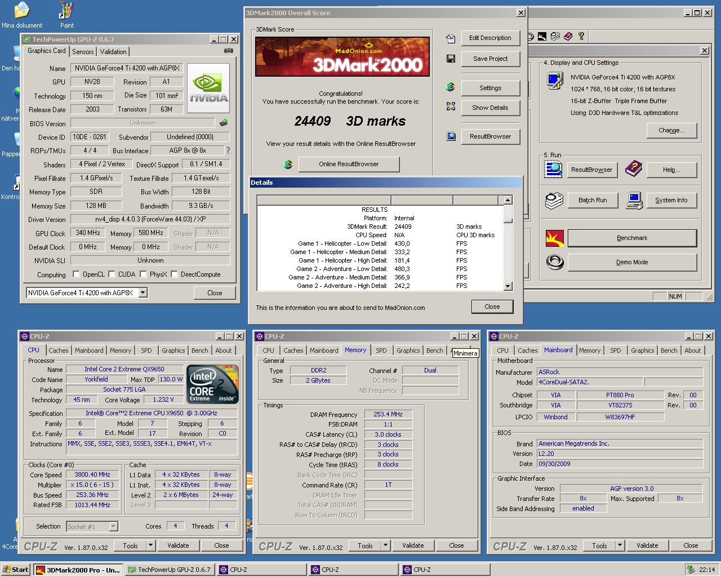
Task: Click the System Info button
Action: (x=671, y=200)
